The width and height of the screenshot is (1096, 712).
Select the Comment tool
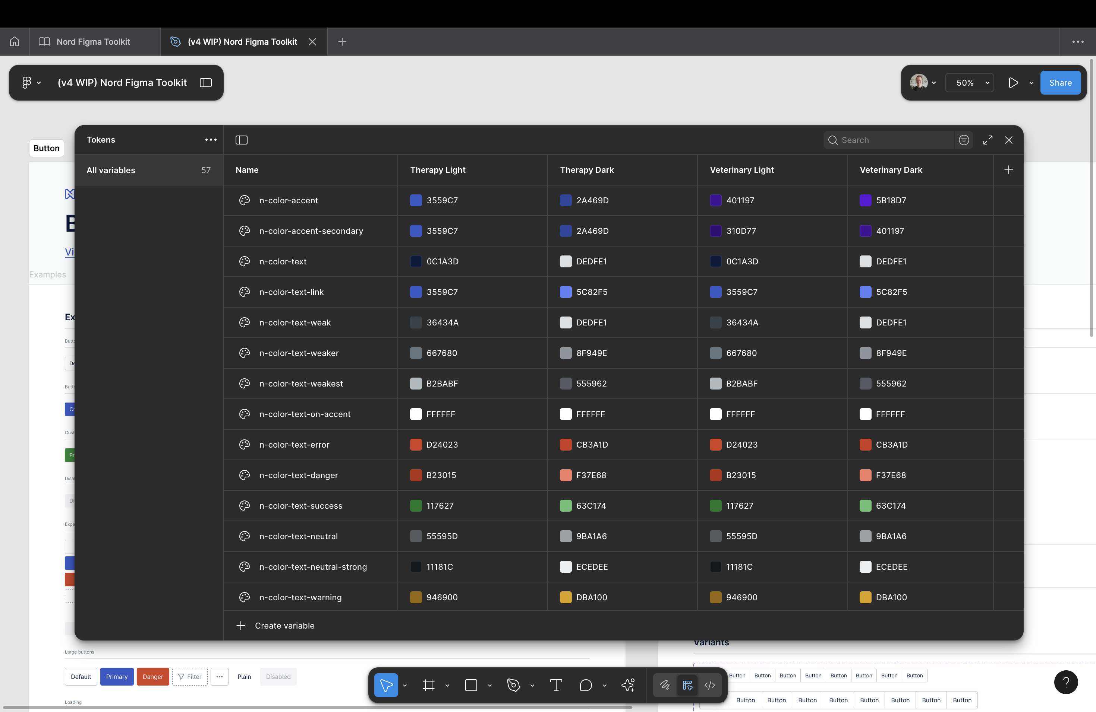[585, 685]
